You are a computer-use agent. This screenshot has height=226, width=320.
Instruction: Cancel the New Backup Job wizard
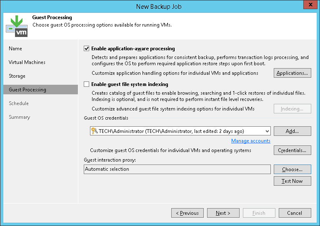[x=295, y=213]
